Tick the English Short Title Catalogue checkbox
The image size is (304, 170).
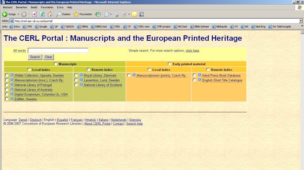(x=194, y=80)
